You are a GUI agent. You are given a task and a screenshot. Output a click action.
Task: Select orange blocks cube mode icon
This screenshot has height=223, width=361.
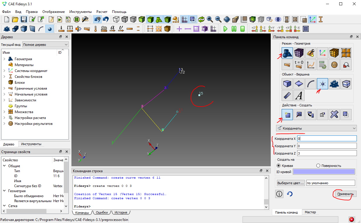334,53
